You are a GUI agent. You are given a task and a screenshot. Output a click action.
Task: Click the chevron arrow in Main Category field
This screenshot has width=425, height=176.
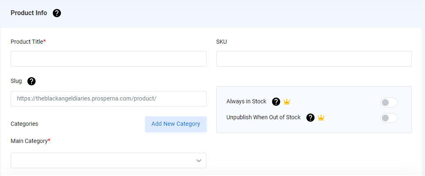coord(199,160)
